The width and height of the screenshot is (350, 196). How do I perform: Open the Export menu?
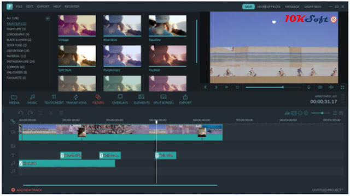[x=43, y=7]
